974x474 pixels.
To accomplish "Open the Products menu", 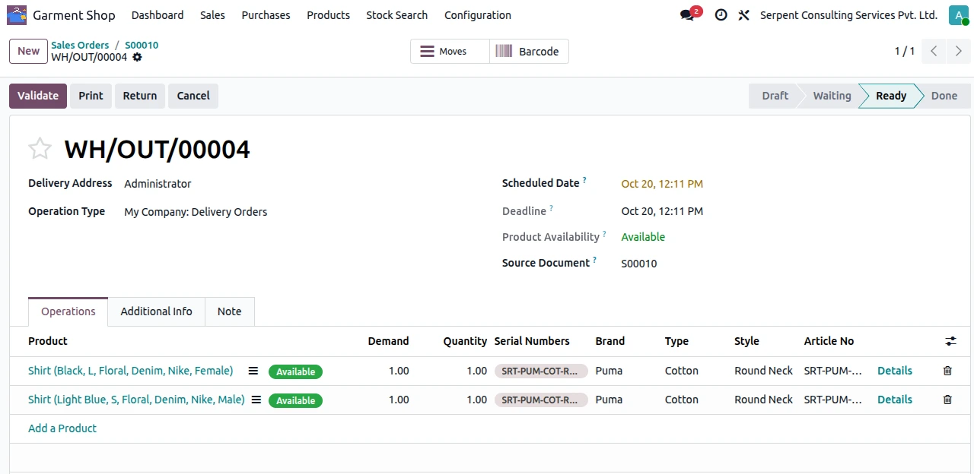I will pyautogui.click(x=329, y=15).
